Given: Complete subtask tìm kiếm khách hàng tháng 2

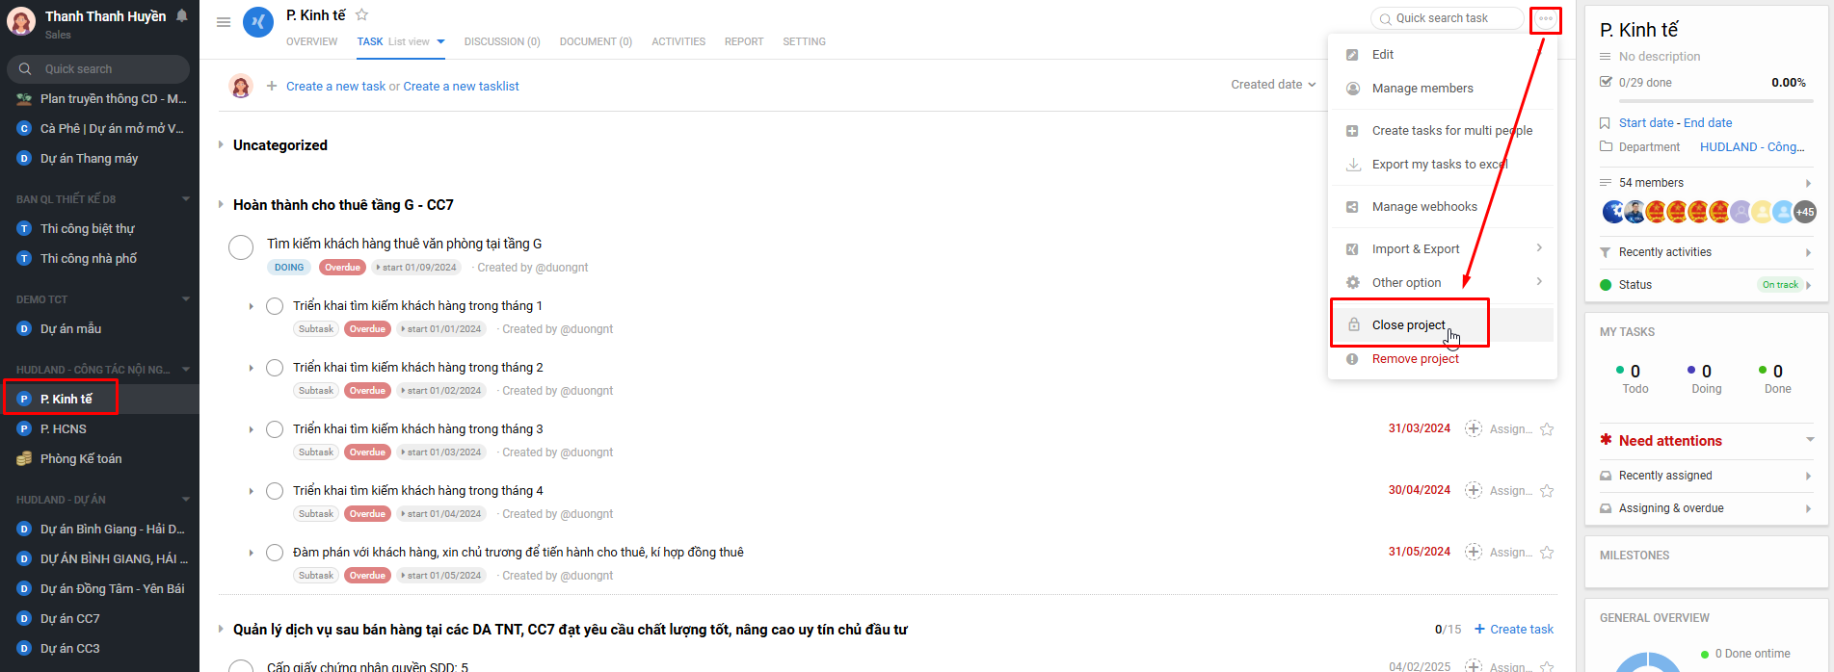Looking at the screenshot, I should click(x=275, y=368).
